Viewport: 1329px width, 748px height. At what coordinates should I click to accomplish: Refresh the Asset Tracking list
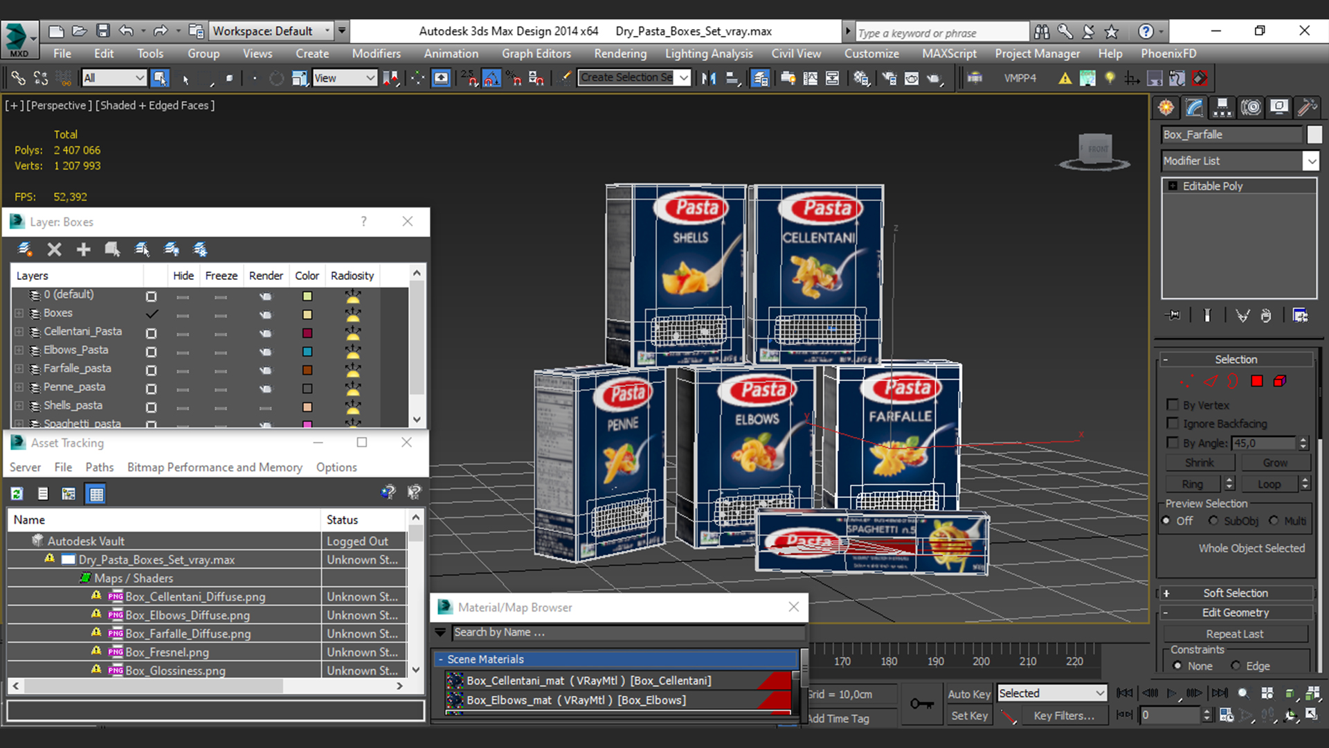coord(17,494)
